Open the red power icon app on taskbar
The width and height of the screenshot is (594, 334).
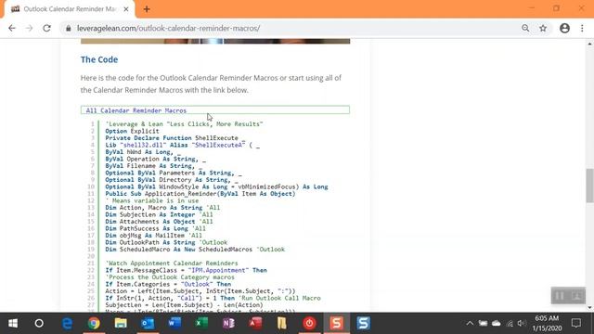tap(309, 323)
